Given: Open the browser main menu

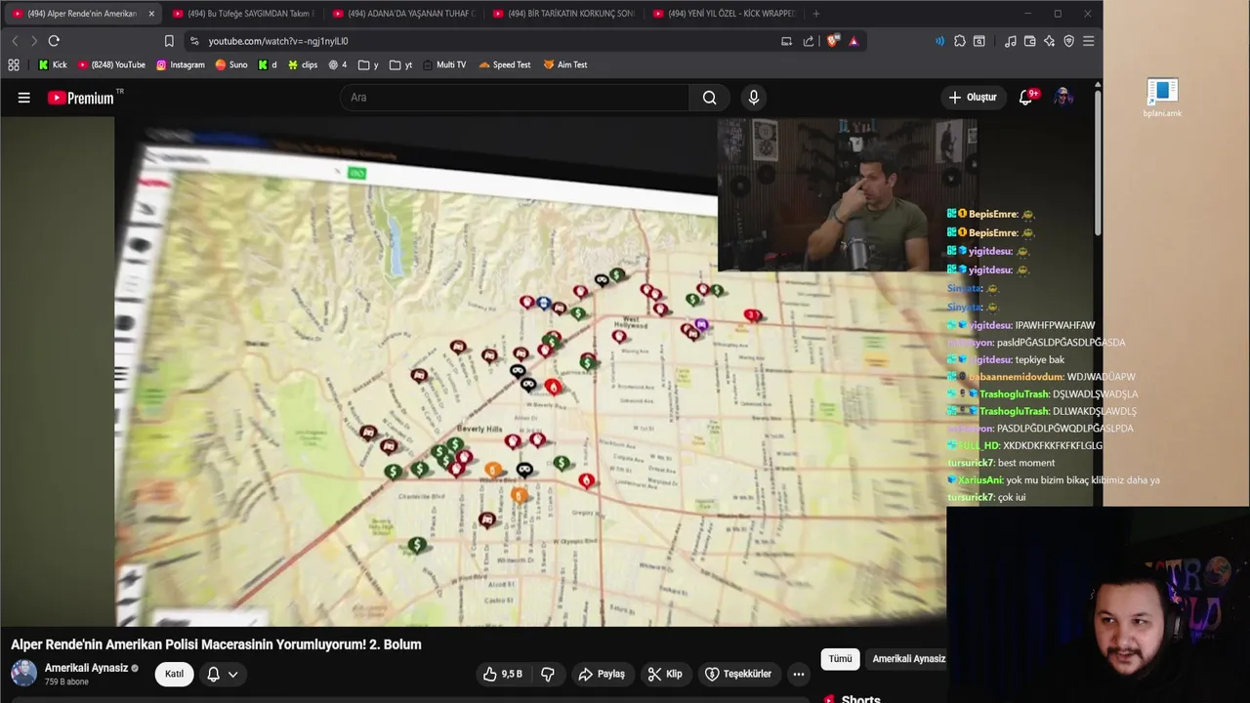Looking at the screenshot, I should pos(1088,41).
